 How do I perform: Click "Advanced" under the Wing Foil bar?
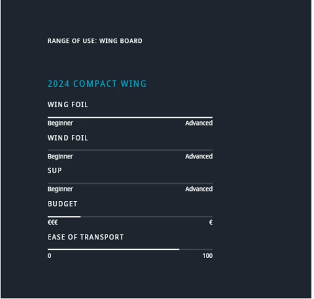(199, 123)
